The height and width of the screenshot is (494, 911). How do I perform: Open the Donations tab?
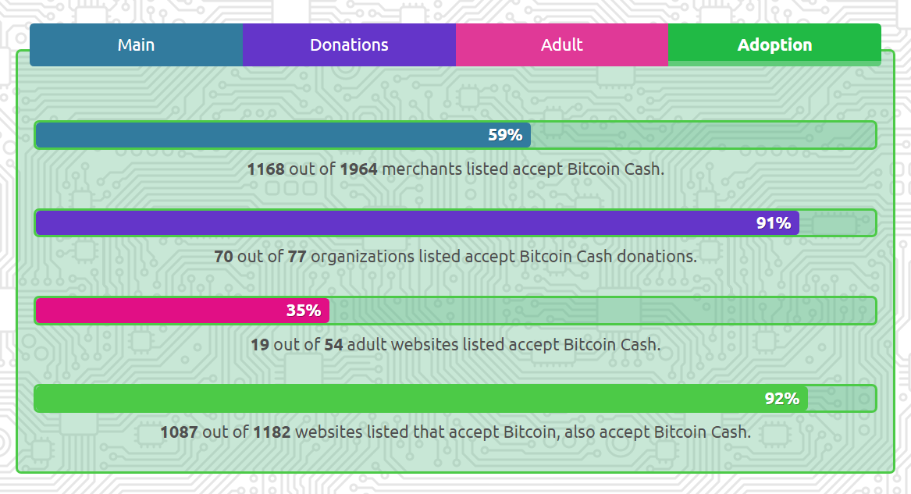(x=349, y=44)
